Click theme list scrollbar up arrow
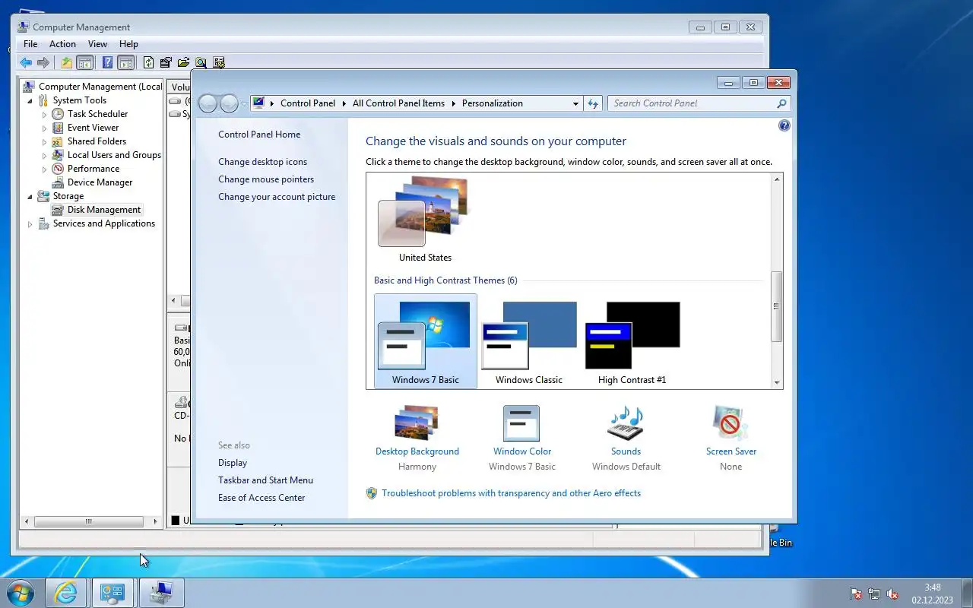This screenshot has width=973, height=608. click(x=777, y=179)
